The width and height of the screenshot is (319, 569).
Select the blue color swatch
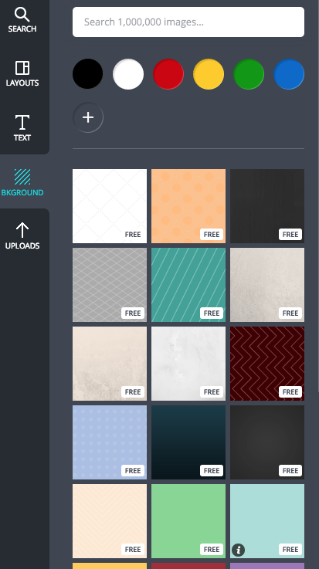289,74
